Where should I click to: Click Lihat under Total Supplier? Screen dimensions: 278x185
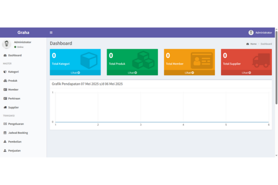[x=246, y=73]
